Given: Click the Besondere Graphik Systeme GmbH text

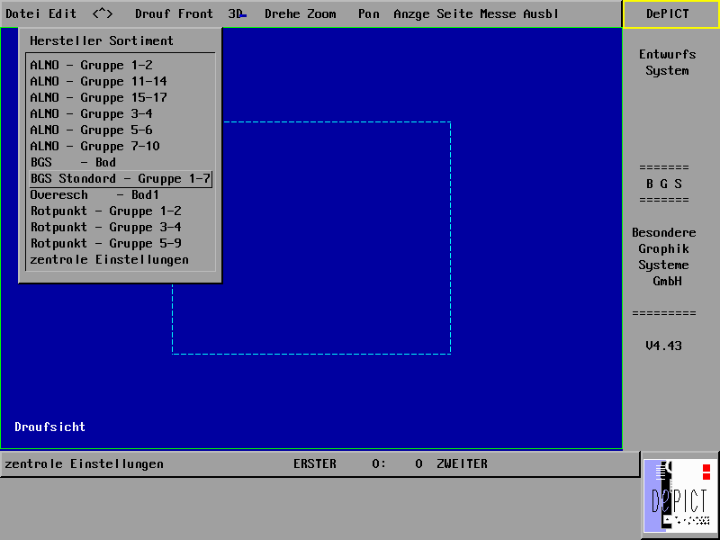Looking at the screenshot, I should pos(663,256).
